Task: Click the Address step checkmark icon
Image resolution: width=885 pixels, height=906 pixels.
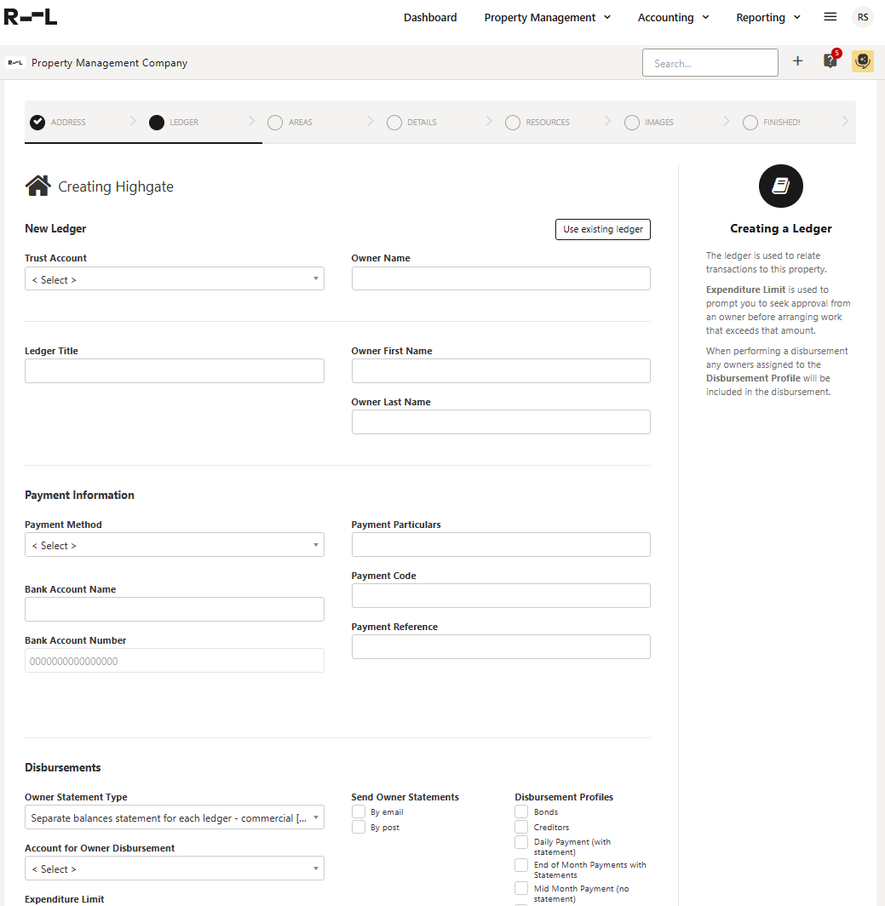Action: coord(37,122)
